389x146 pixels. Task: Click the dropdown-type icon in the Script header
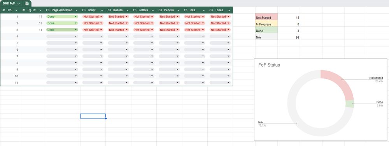pos(84,10)
